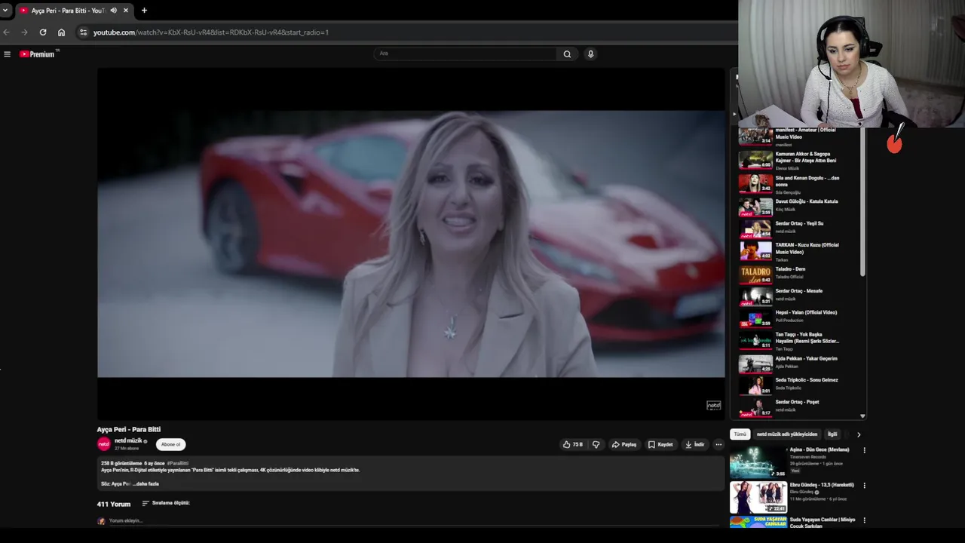Play Seda Tripkolic - Sonu Gelmez
Screen dimensions: 965x543
pyautogui.click(x=799, y=384)
